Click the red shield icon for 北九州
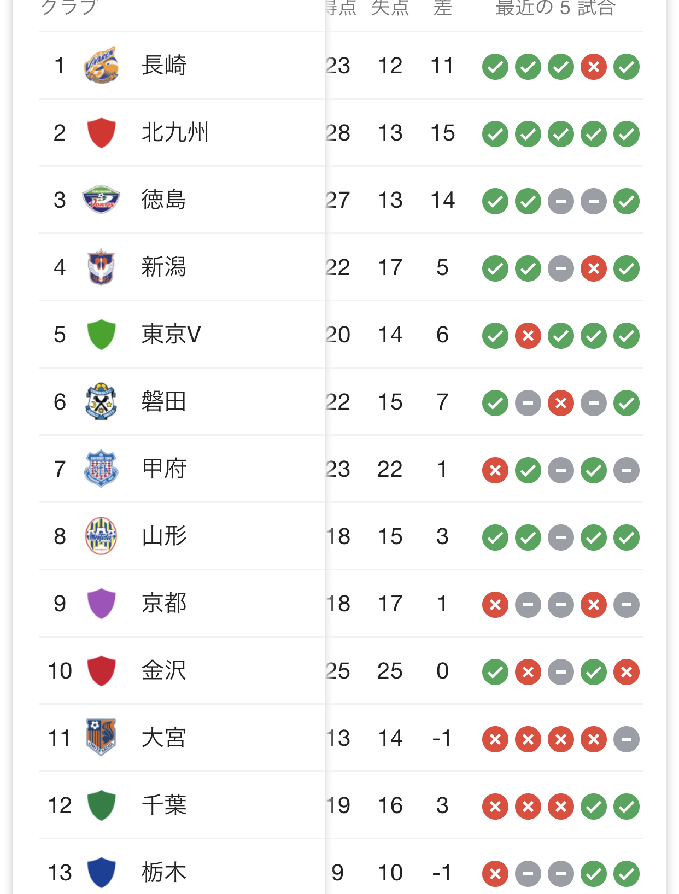This screenshot has width=679, height=894. click(101, 133)
